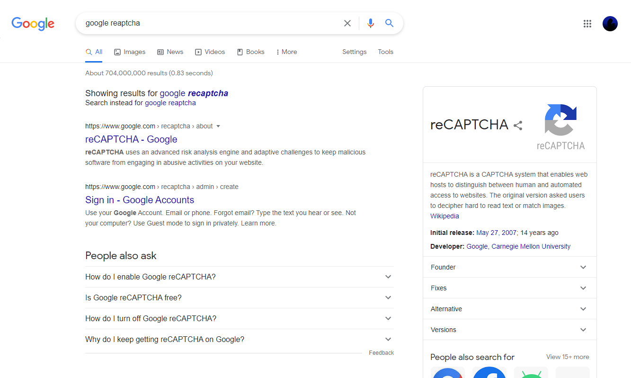This screenshot has width=631, height=378.
Task: Open your account profile avatar
Action: [x=610, y=23]
